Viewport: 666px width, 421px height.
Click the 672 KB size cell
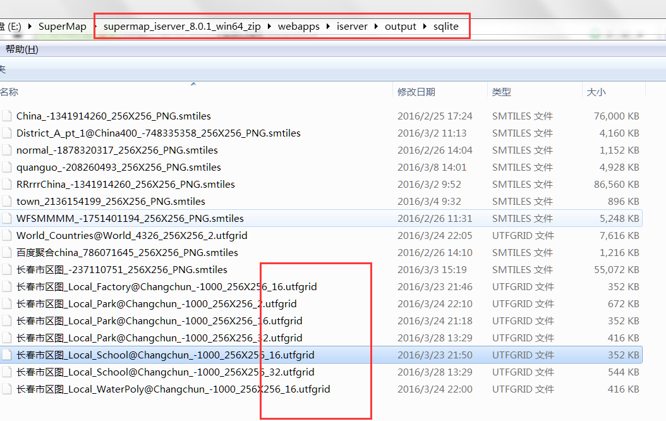coord(624,303)
